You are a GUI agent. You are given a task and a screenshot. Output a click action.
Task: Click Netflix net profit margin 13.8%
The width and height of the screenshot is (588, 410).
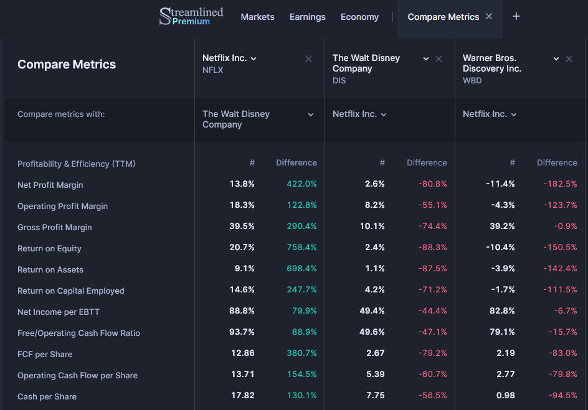tap(242, 184)
